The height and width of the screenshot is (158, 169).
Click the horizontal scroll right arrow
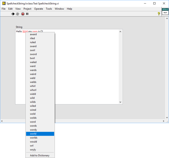point(163,121)
